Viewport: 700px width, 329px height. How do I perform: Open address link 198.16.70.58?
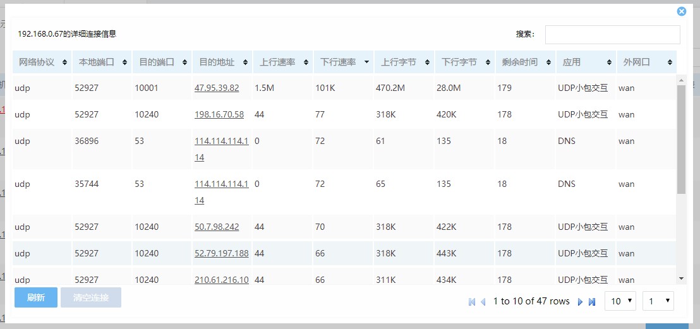tap(219, 114)
